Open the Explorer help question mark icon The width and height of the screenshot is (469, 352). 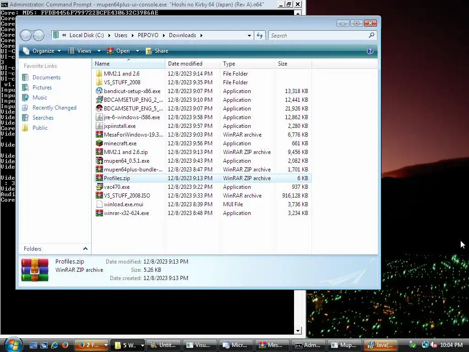click(x=370, y=51)
